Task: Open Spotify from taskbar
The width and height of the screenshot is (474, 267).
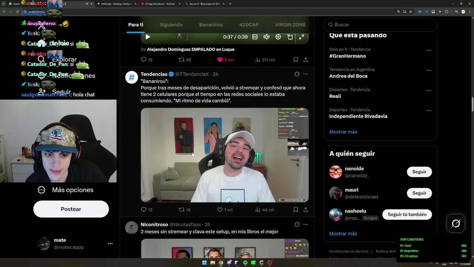Action: click(x=245, y=263)
